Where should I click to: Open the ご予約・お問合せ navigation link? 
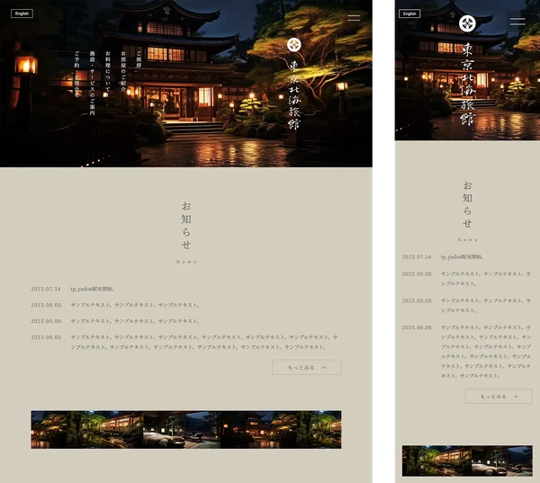pyautogui.click(x=76, y=74)
